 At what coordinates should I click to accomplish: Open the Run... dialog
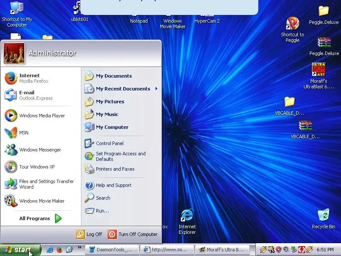(x=121, y=211)
